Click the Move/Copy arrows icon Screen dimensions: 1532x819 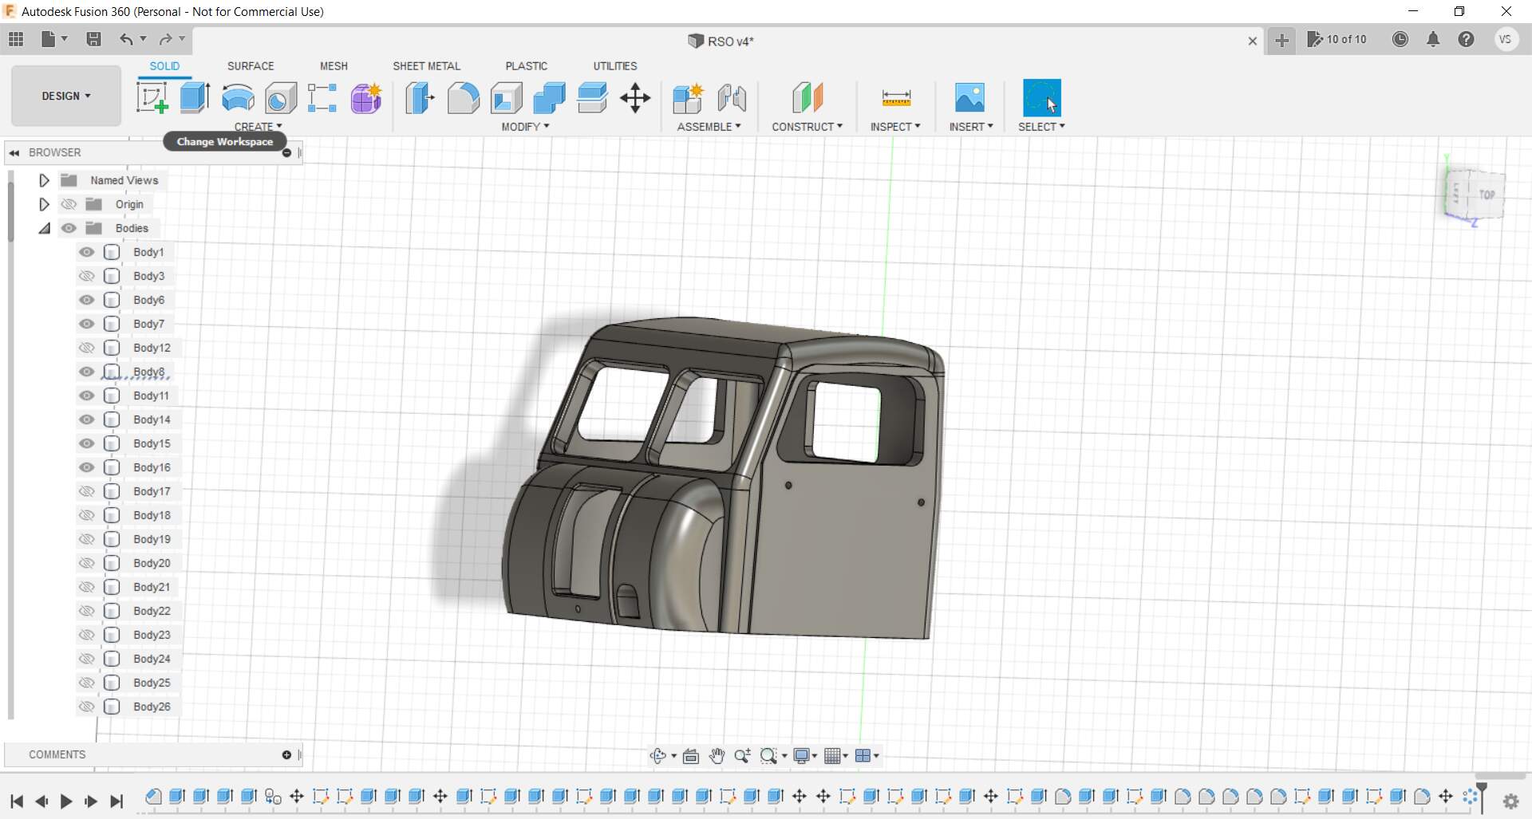[635, 98]
